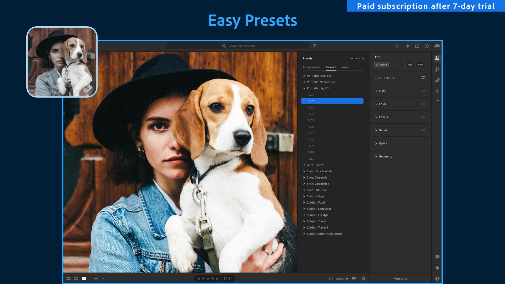
Task: Open the Help question mark icon
Action: click(x=427, y=46)
